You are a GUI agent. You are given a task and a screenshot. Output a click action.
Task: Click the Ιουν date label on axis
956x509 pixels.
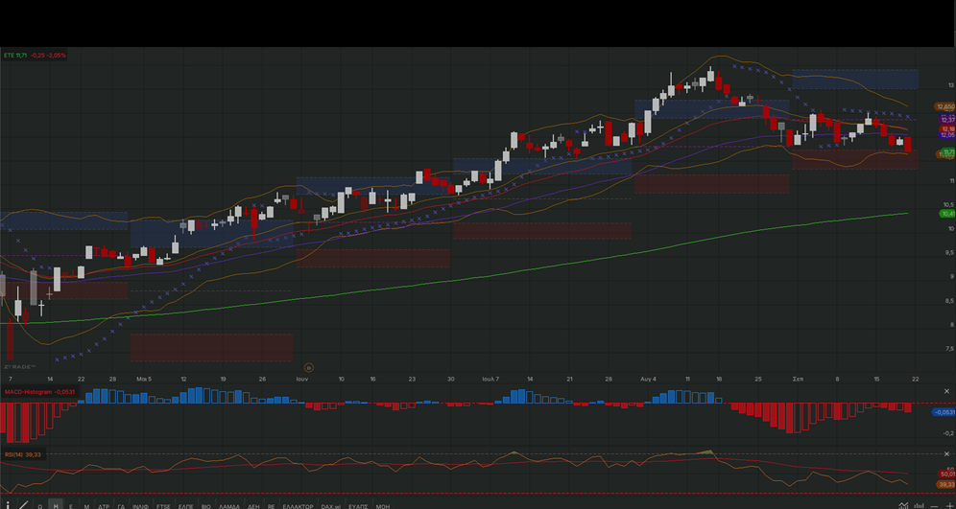[x=301, y=379]
